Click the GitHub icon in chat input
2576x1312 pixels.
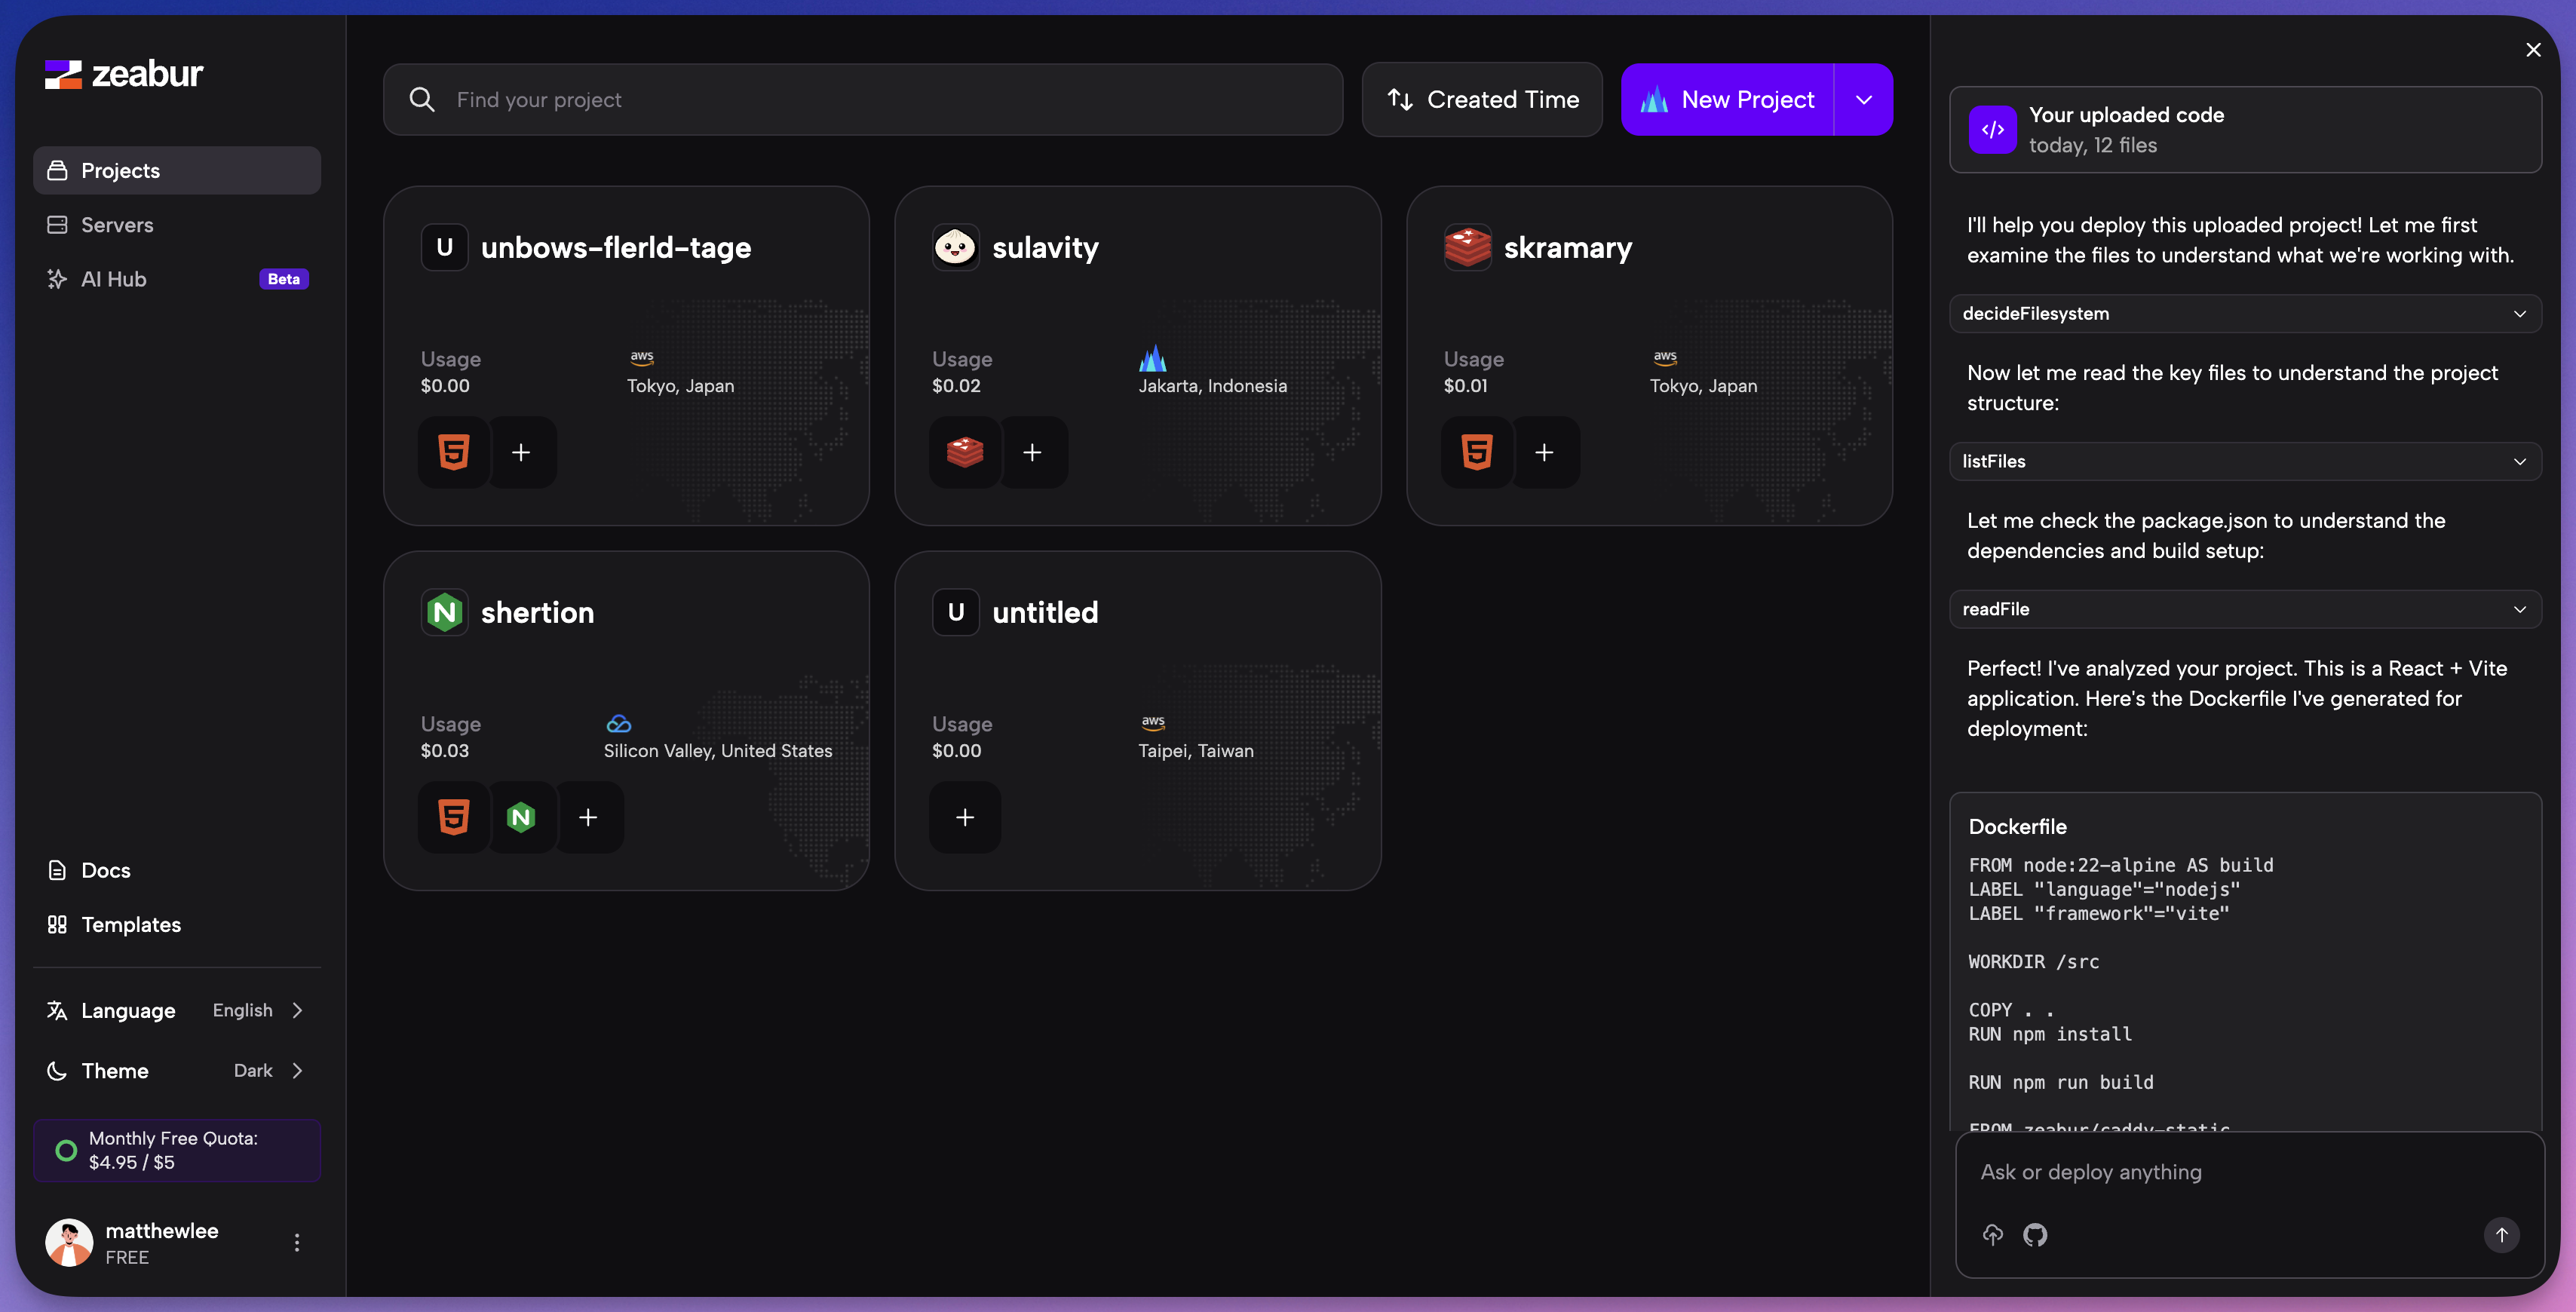click(x=2034, y=1235)
